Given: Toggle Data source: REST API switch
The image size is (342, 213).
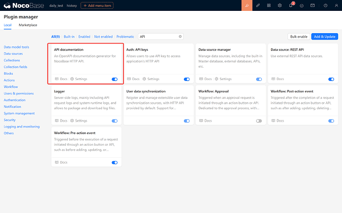Looking at the screenshot, I should point(331,79).
